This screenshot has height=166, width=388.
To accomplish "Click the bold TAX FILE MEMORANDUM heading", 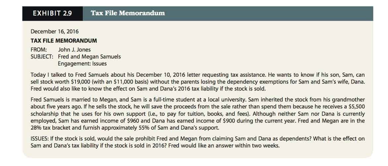I will click(x=64, y=41).
